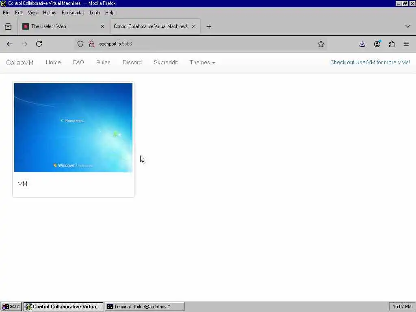Open the Rules nav link
416x312 pixels.
tap(103, 62)
